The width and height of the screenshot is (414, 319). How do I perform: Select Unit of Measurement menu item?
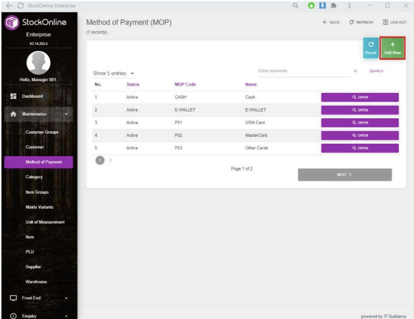coord(45,222)
